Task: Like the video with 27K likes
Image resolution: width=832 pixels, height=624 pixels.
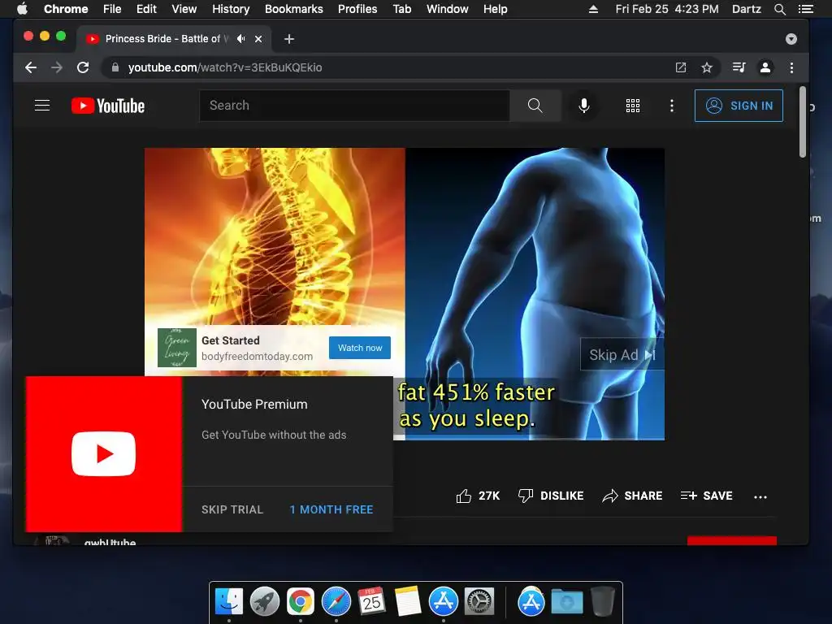Action: point(478,496)
